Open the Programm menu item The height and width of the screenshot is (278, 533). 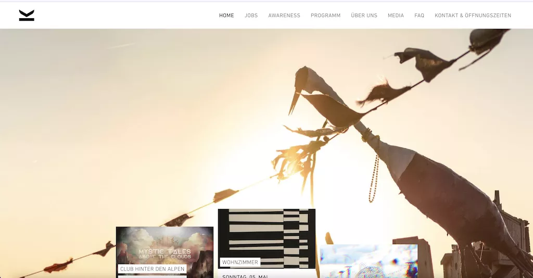coord(325,16)
